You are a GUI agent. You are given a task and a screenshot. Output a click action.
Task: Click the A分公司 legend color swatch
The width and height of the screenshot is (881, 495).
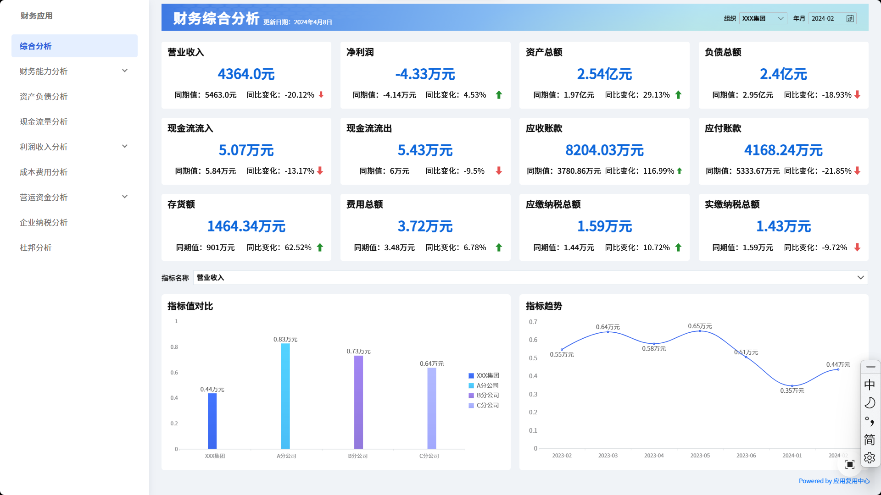click(471, 385)
